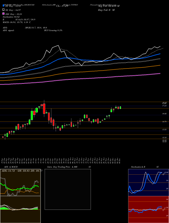The width and height of the screenshot is (169, 223).
Task: Click the 'MACD: 16.91, 15.73, 1.18 C' line
Action: click(17, 22)
